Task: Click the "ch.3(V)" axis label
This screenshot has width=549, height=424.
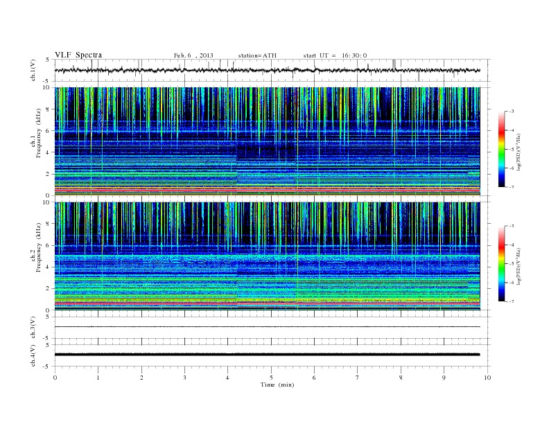Action: pyautogui.click(x=33, y=328)
